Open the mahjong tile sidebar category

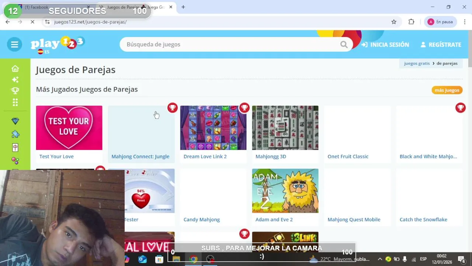(x=15, y=148)
